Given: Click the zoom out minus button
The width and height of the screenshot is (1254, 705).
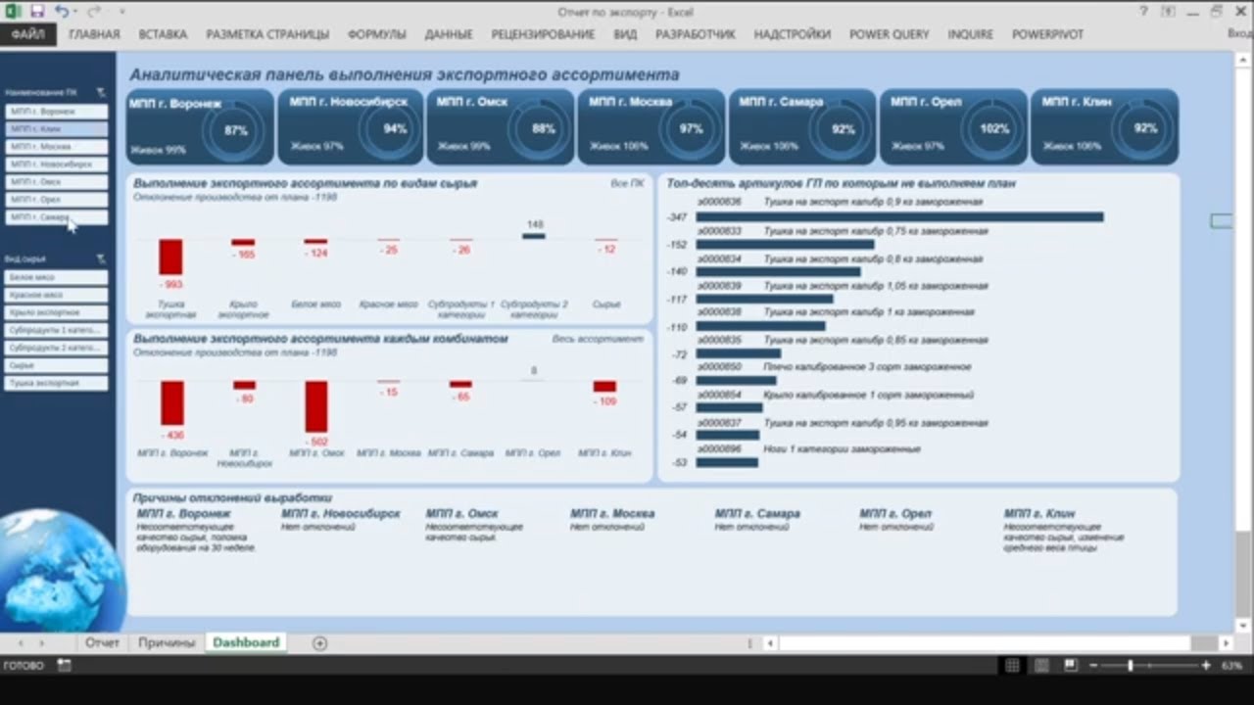Looking at the screenshot, I should 1092,666.
